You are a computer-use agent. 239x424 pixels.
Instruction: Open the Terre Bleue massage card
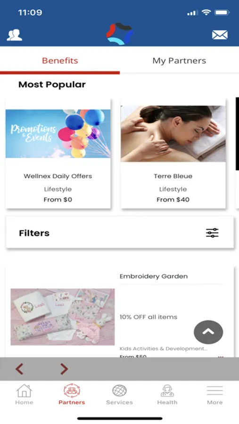[173, 154]
